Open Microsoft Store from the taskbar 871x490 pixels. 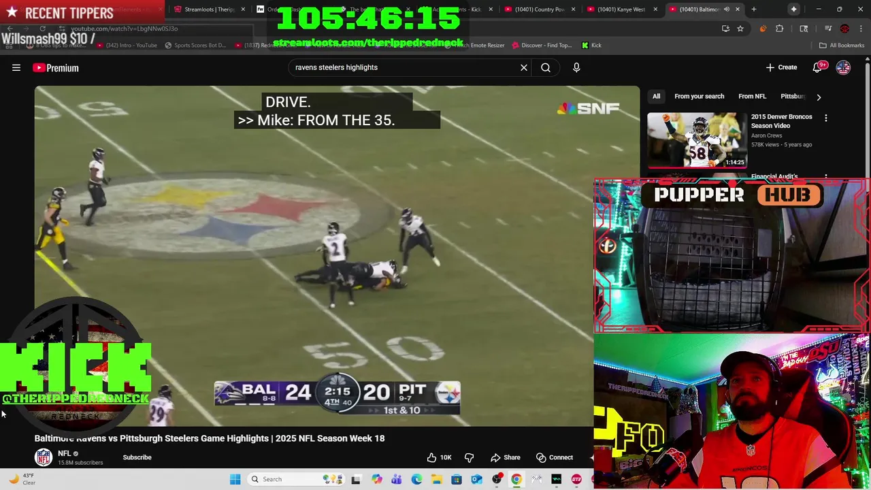tap(457, 479)
